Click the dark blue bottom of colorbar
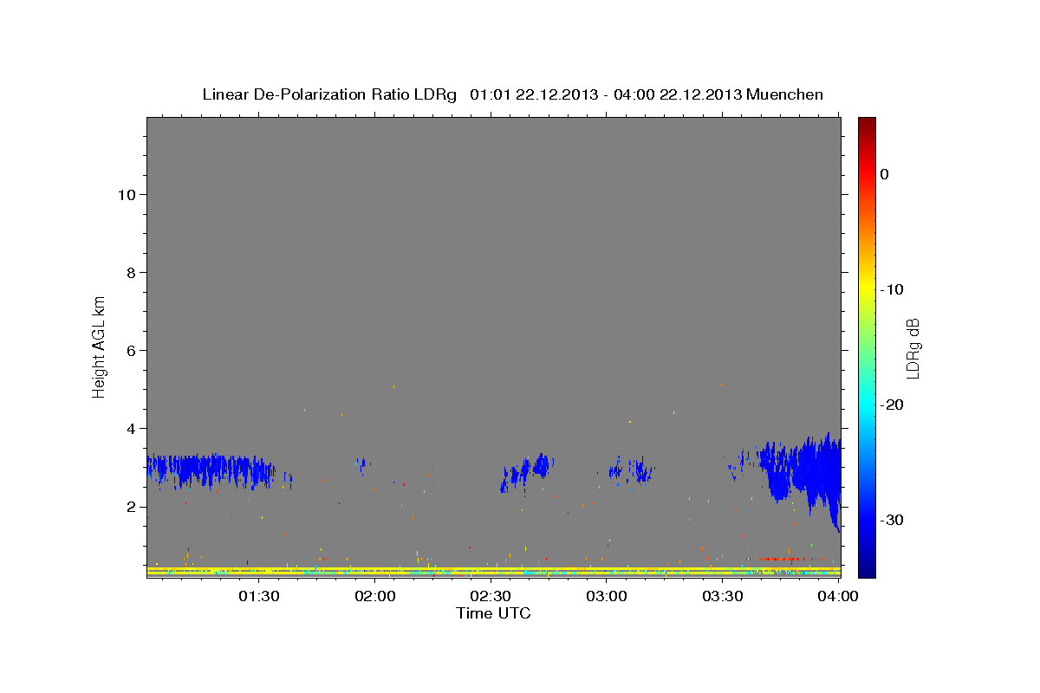 tap(867, 570)
